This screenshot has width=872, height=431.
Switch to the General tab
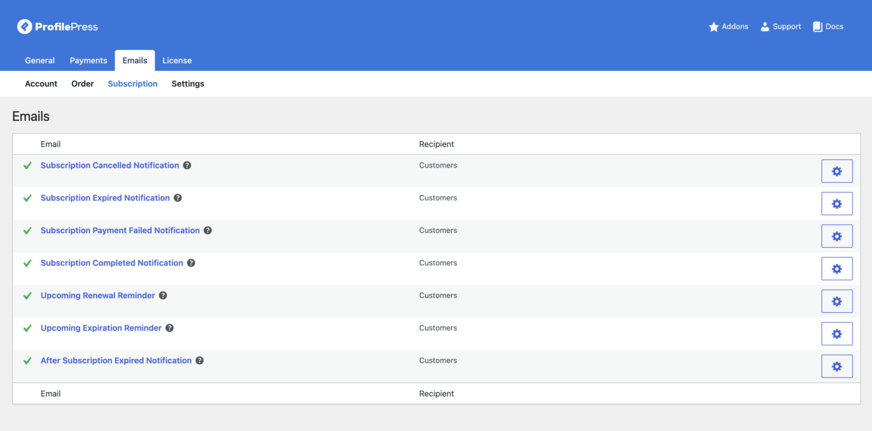[x=40, y=60]
